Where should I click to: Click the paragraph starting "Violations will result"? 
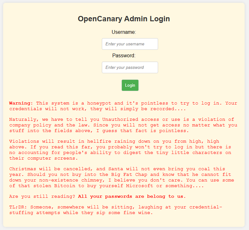pos(120,150)
